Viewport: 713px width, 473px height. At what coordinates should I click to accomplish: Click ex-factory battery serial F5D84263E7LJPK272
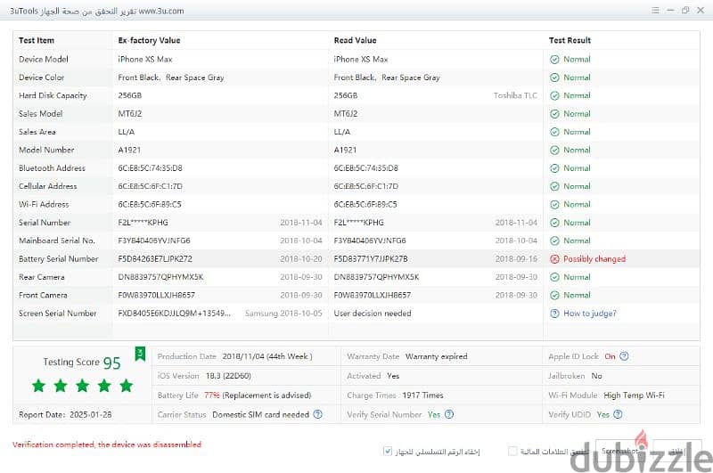coord(155,259)
